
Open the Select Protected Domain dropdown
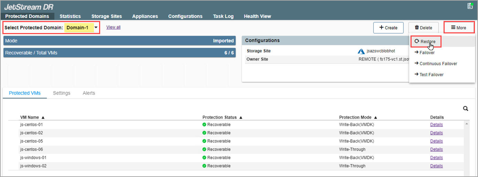click(x=96, y=28)
